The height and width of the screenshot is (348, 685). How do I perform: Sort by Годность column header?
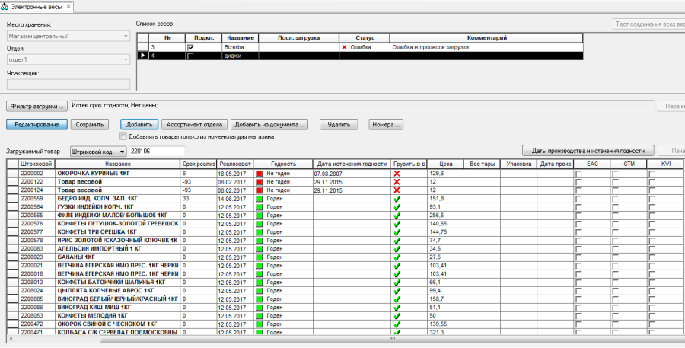click(283, 164)
